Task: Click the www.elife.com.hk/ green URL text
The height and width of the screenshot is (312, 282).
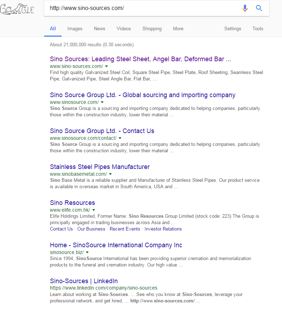Action: pos(70,210)
